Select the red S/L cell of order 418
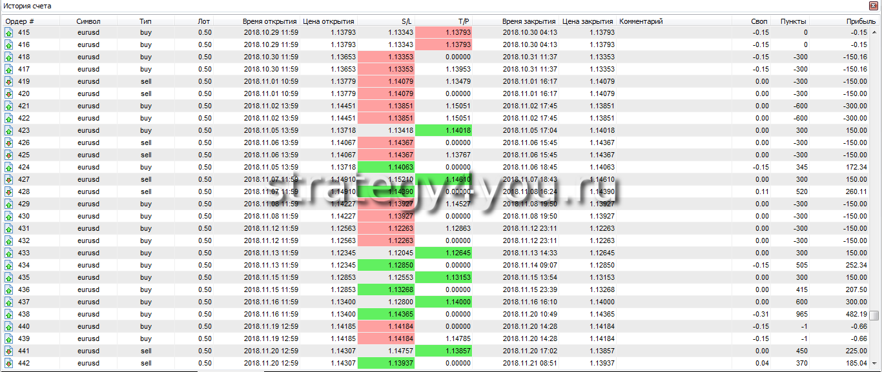The image size is (882, 372). (x=386, y=57)
